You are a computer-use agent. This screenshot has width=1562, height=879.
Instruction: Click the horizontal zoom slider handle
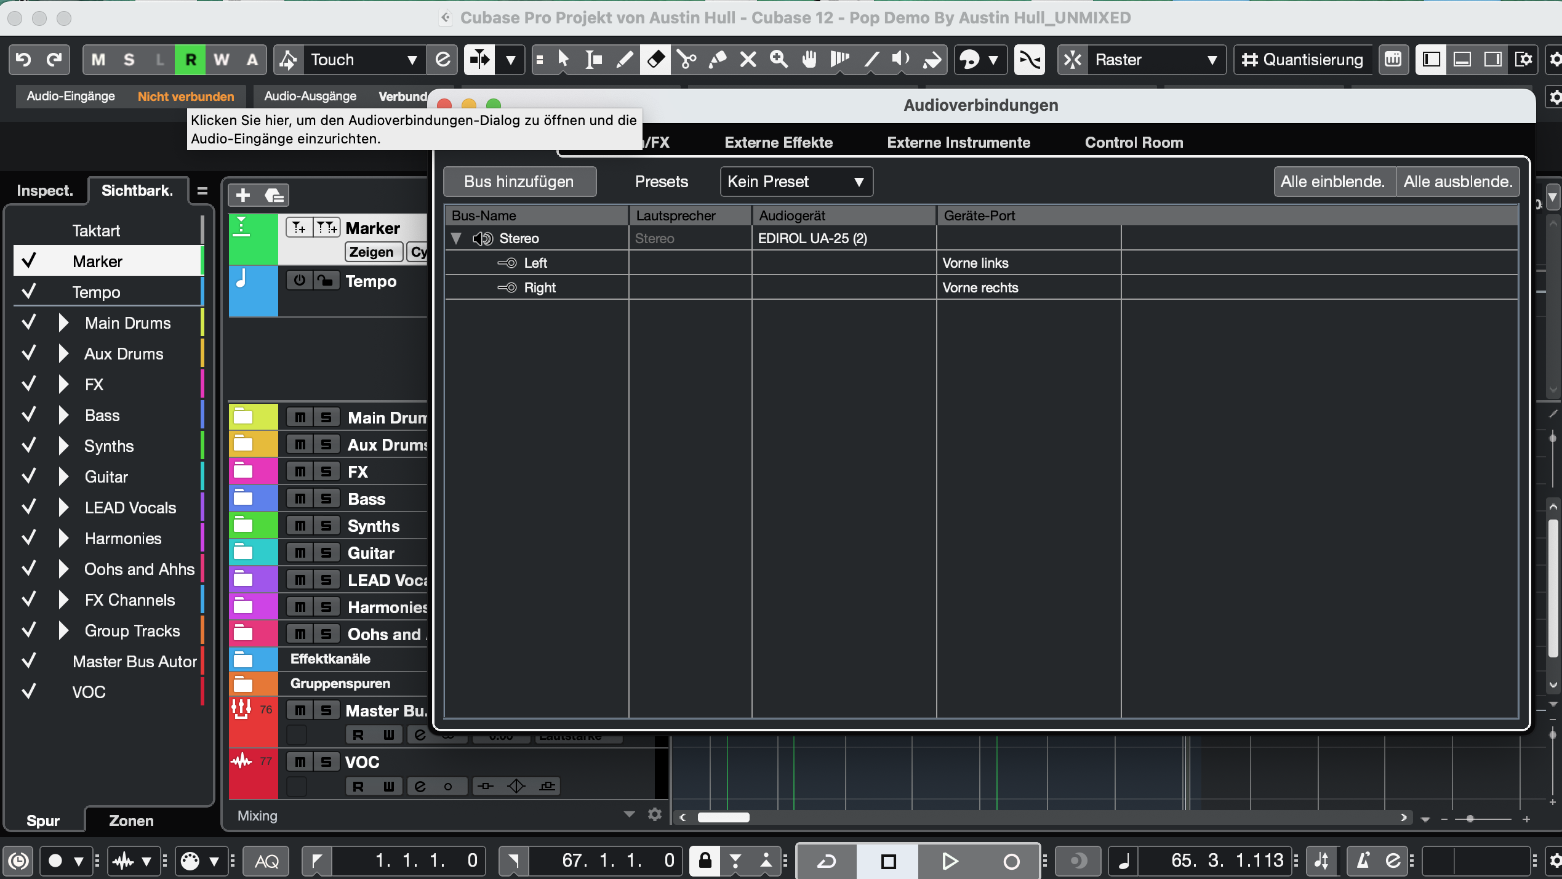(1470, 819)
